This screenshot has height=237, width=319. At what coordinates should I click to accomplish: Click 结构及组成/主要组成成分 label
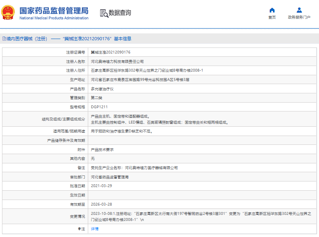coord(63,119)
